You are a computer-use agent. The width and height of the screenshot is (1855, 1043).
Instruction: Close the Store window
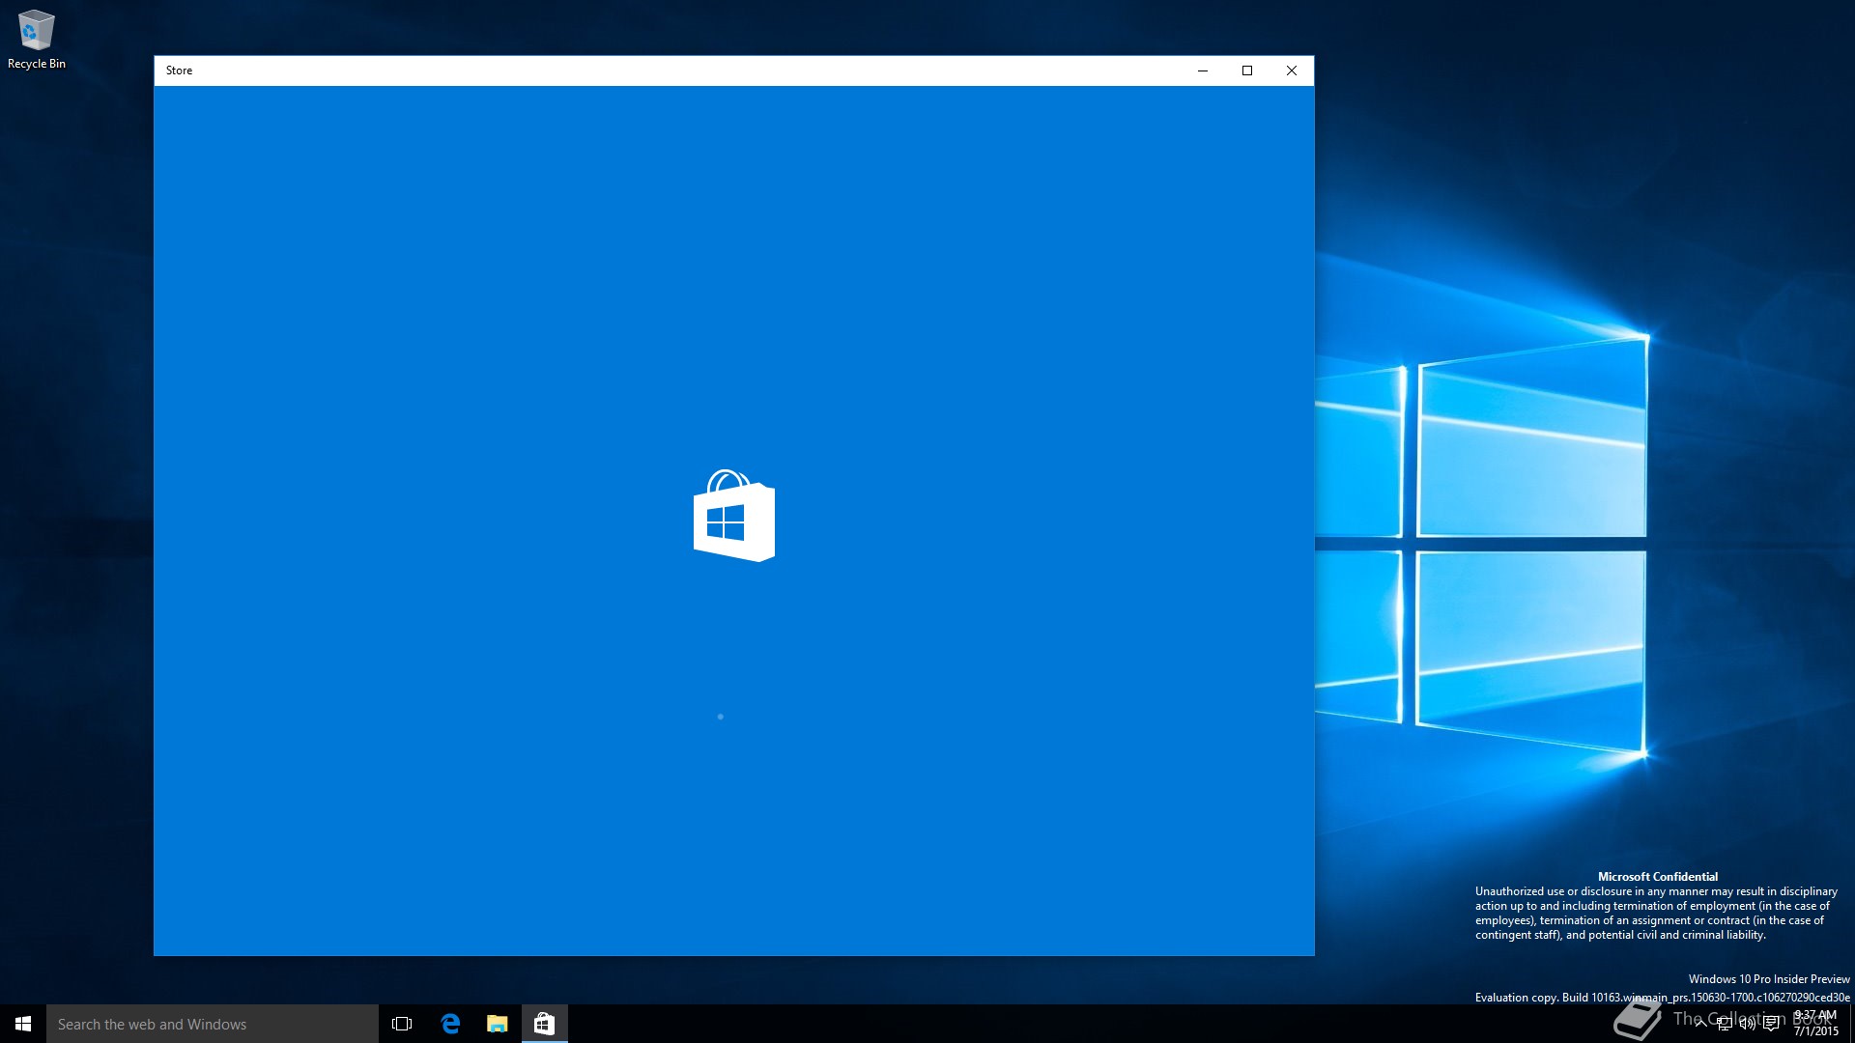click(x=1292, y=70)
